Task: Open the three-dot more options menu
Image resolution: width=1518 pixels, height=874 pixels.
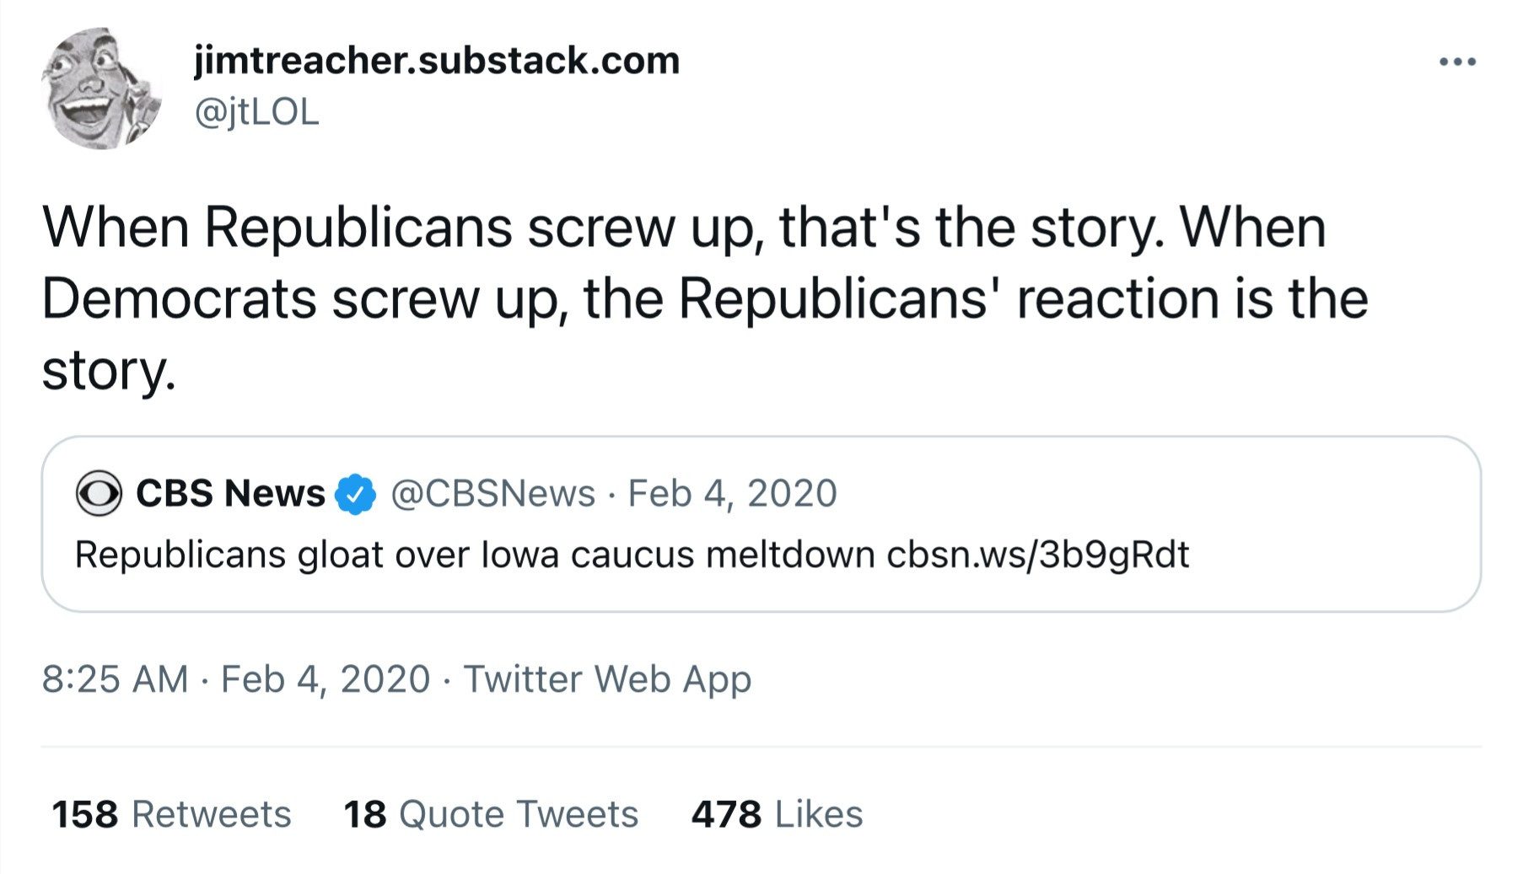Action: pos(1456,62)
